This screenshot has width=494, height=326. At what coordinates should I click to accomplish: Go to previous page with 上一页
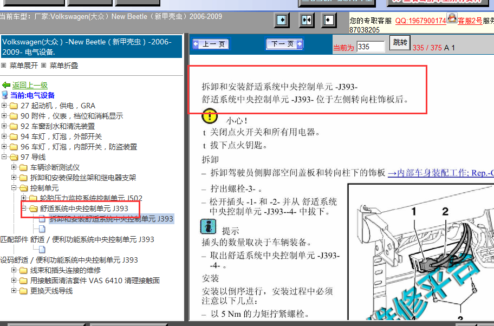(x=210, y=44)
